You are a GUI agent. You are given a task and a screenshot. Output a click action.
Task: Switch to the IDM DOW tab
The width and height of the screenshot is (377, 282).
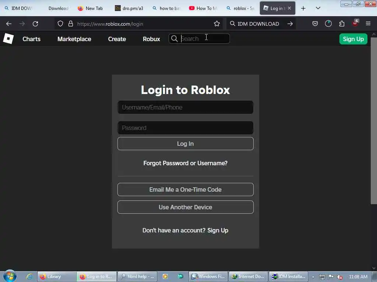click(x=19, y=8)
